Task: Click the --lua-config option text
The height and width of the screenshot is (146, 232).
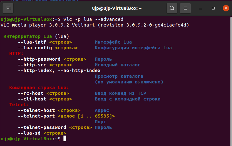Action: 35,48
